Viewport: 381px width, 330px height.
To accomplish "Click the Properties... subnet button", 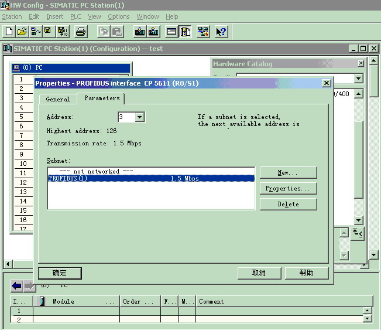I will [288, 189].
